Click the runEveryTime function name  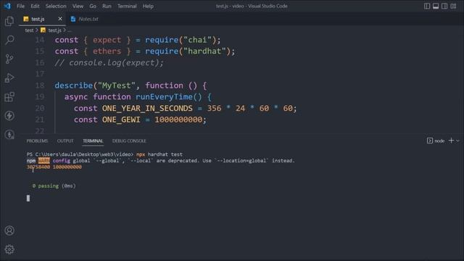click(165, 96)
